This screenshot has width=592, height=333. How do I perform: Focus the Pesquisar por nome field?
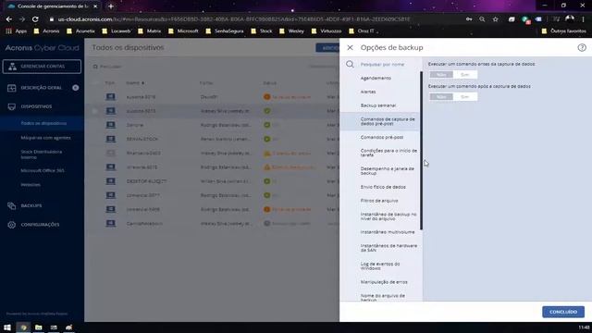click(x=382, y=65)
